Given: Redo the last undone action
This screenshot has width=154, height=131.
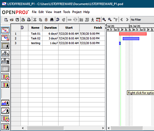Looking at the screenshot, I should (x=64, y=20).
